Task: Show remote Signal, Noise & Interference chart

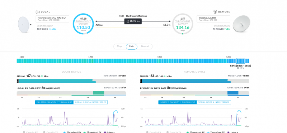Action: 214,102
